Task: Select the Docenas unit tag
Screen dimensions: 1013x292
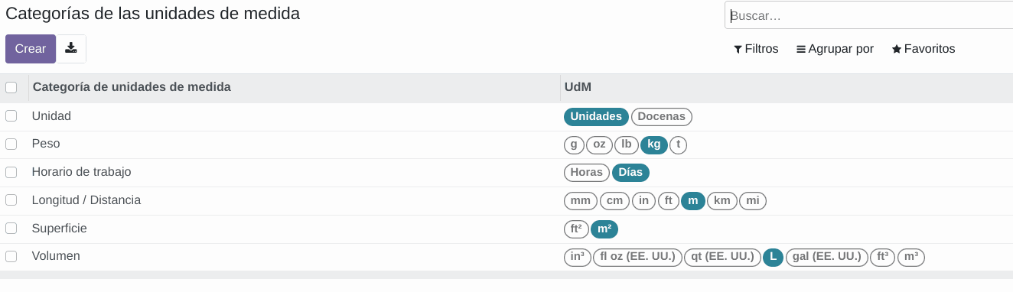Action: click(662, 117)
